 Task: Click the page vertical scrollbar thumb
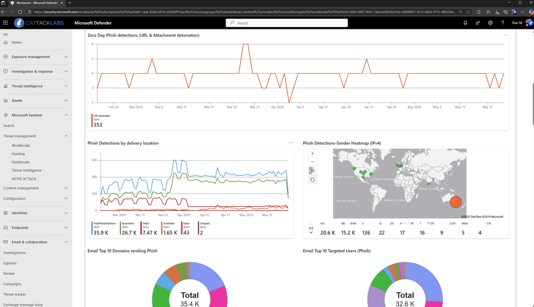tap(532, 104)
